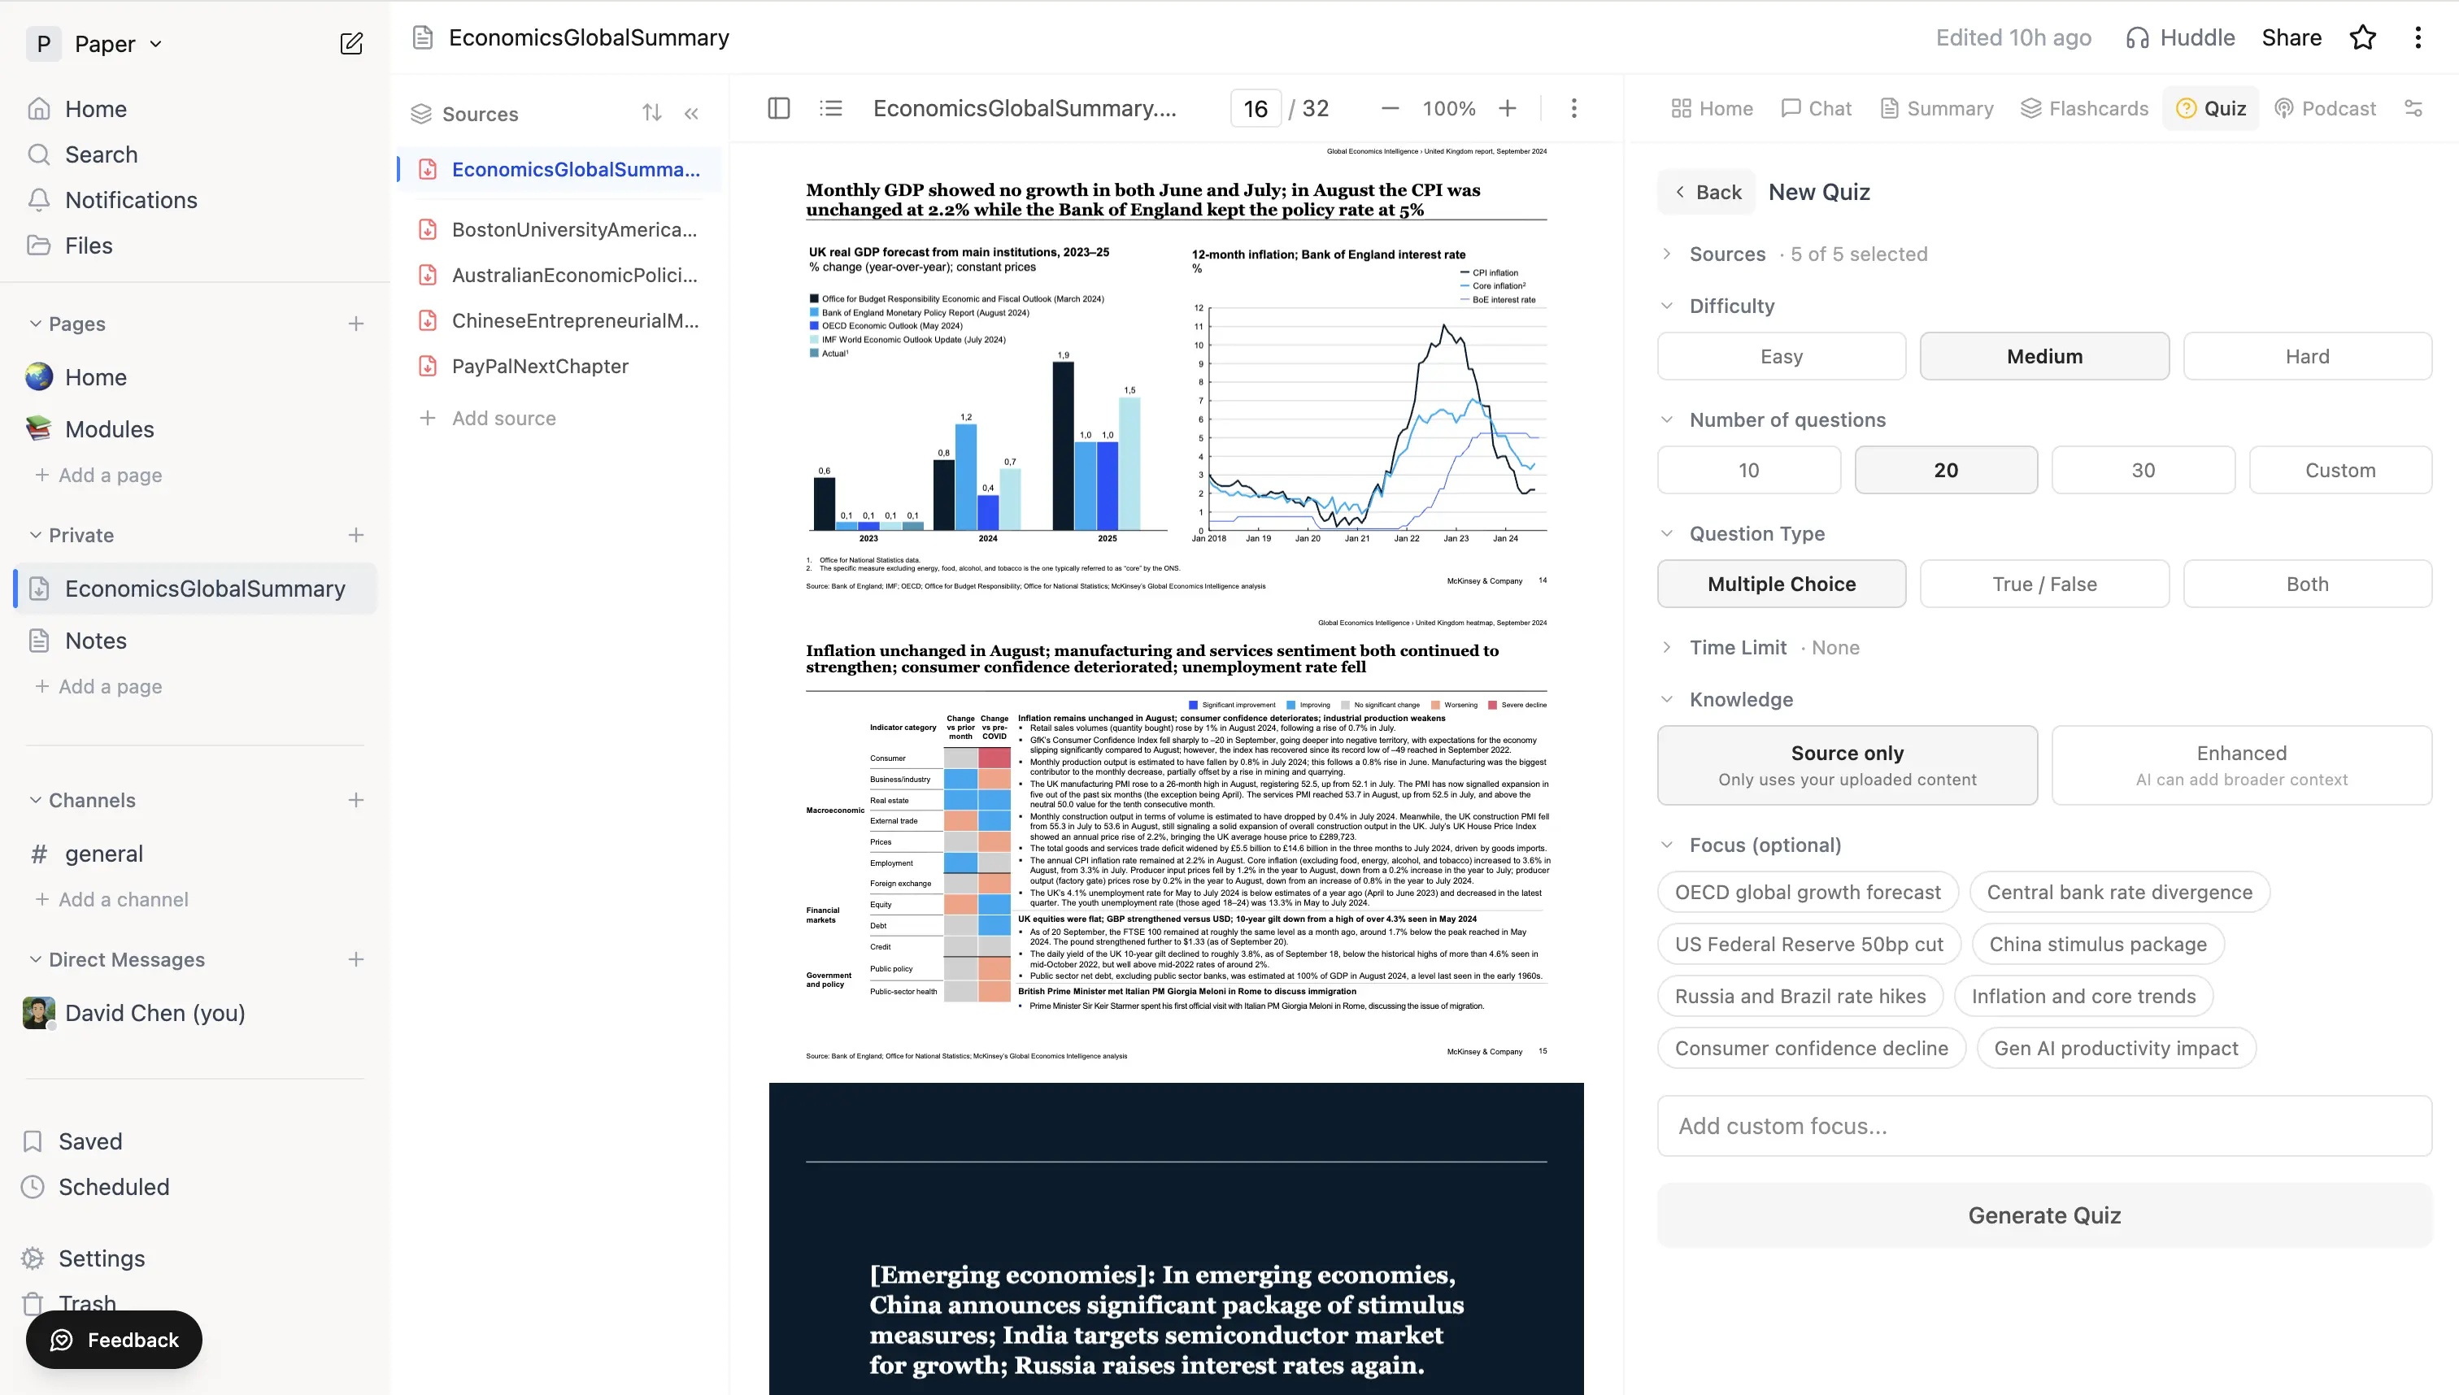Collapse the Private section
This screenshot has width=2459, height=1395.
pyautogui.click(x=36, y=535)
